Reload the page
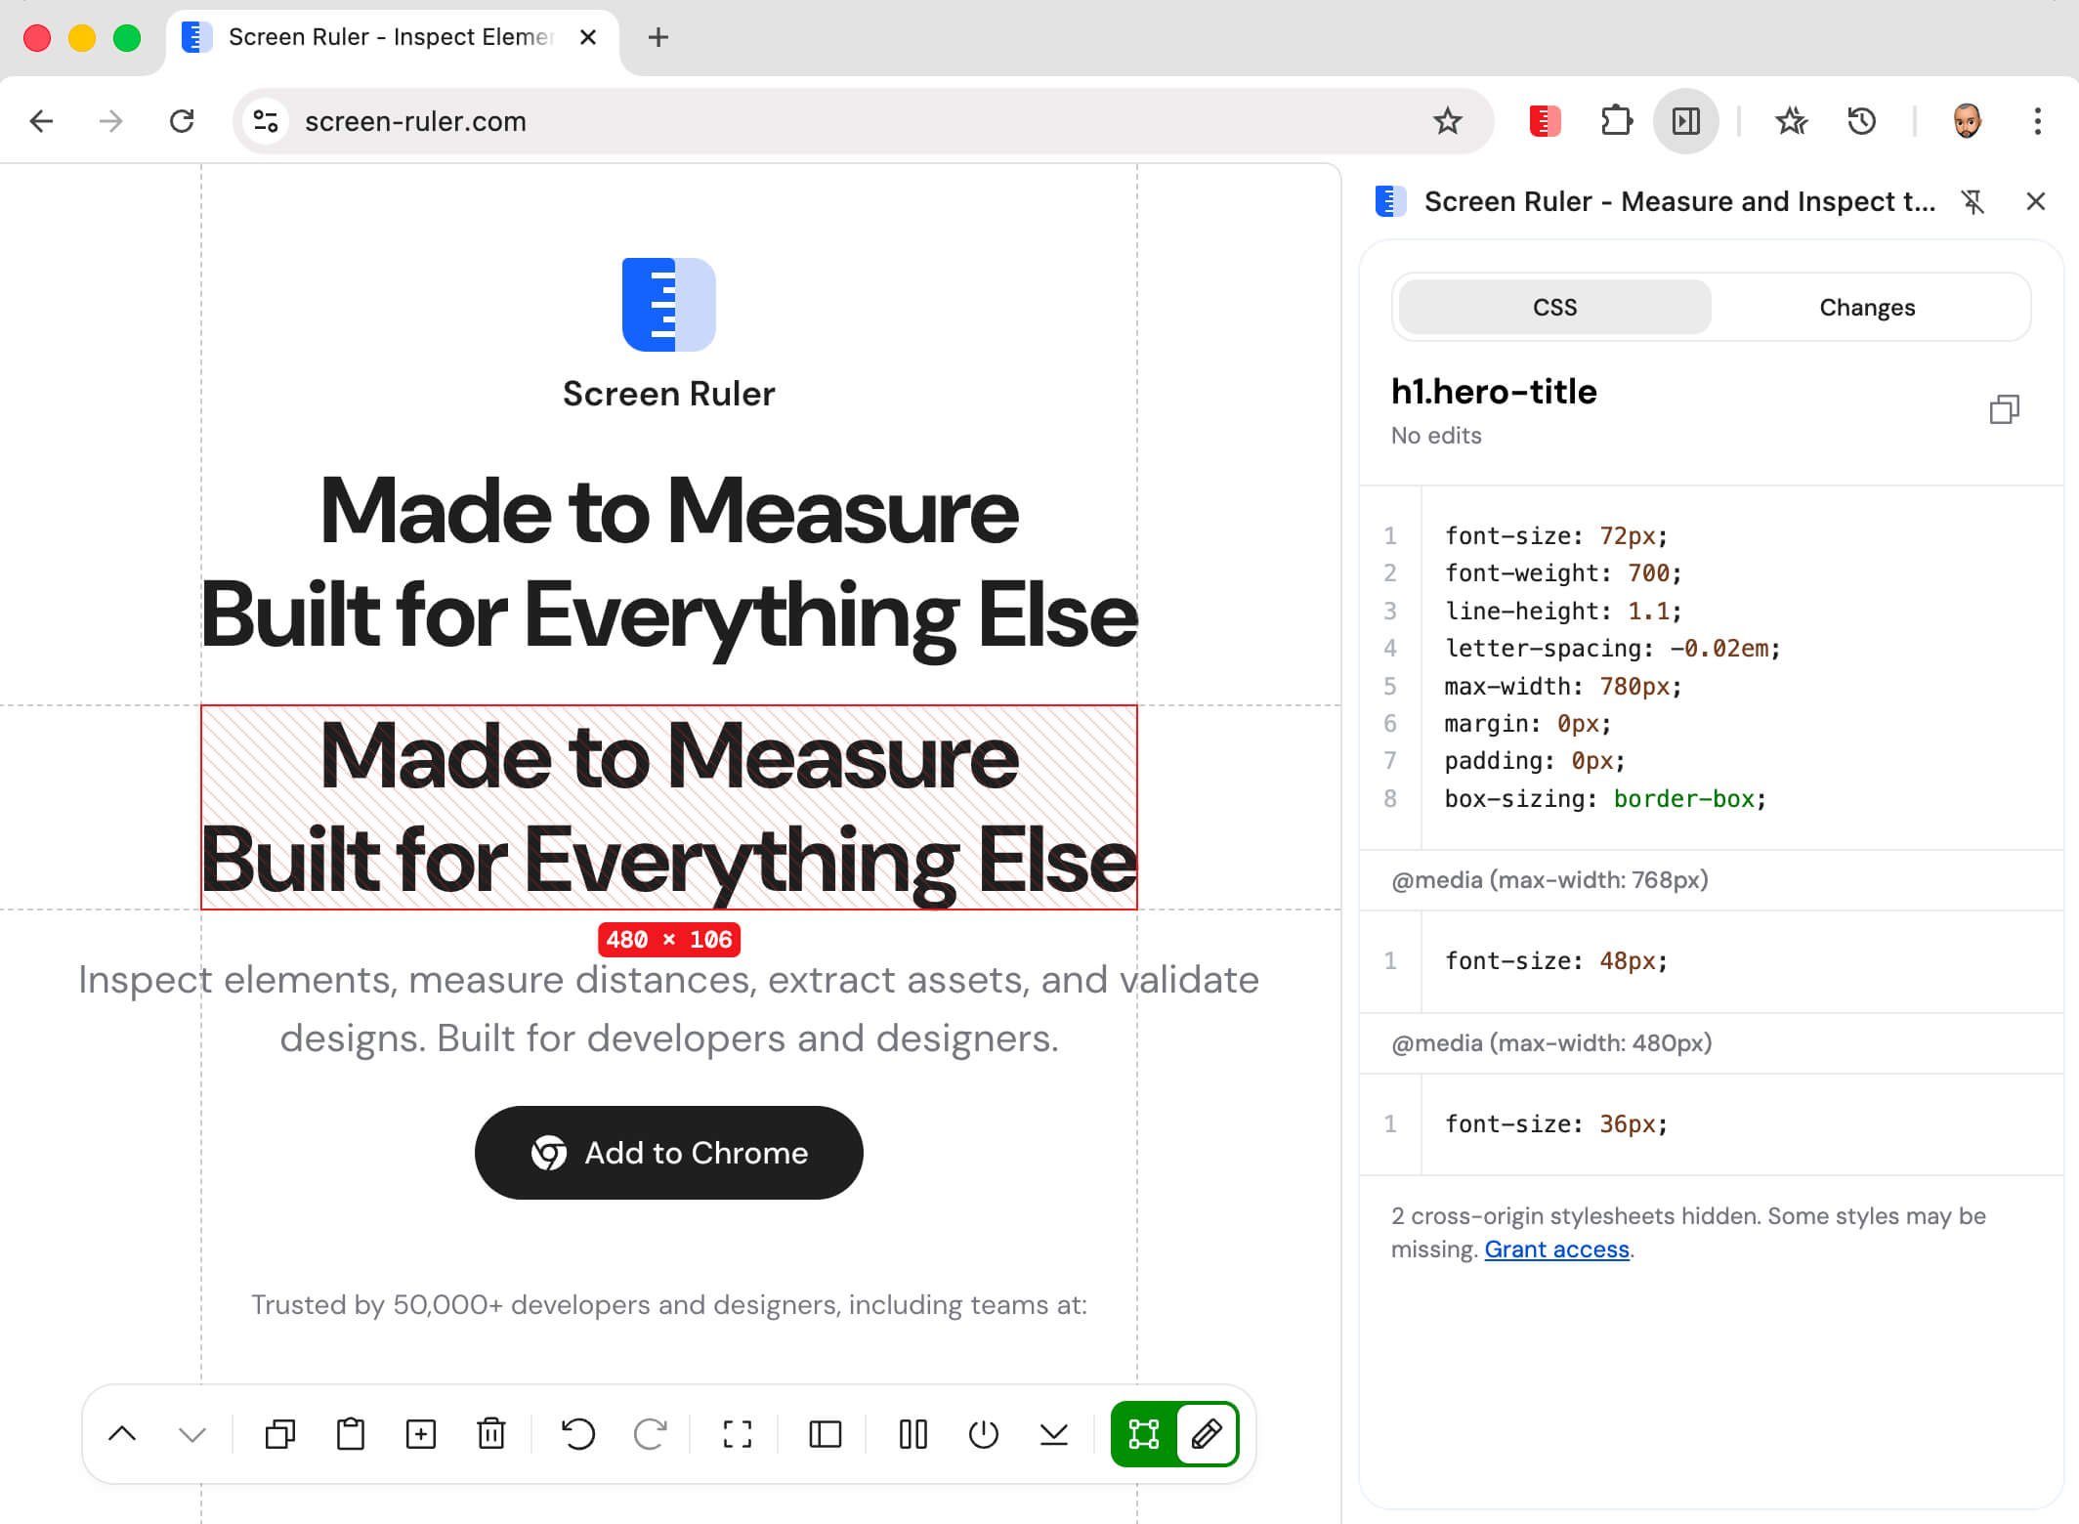2079x1524 pixels. click(x=182, y=121)
